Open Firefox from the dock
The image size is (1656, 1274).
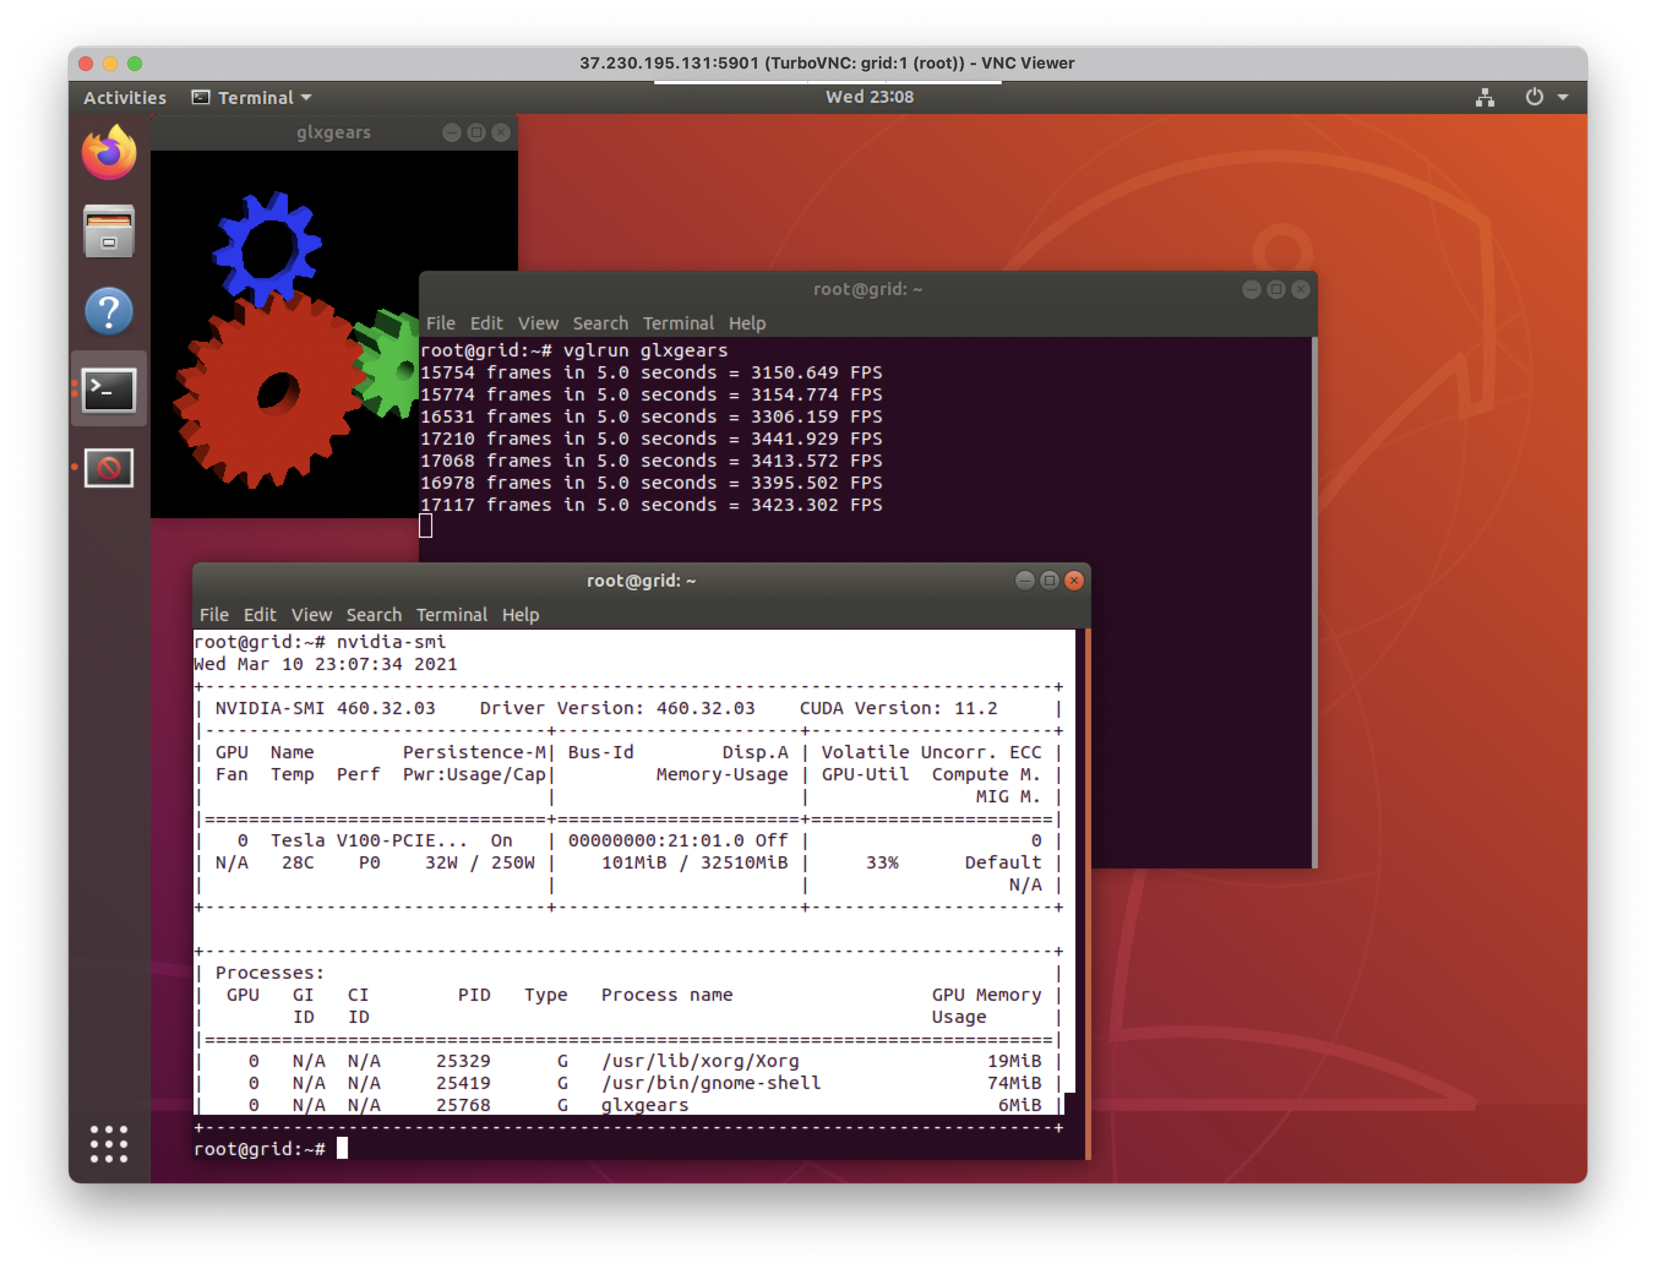pos(109,153)
